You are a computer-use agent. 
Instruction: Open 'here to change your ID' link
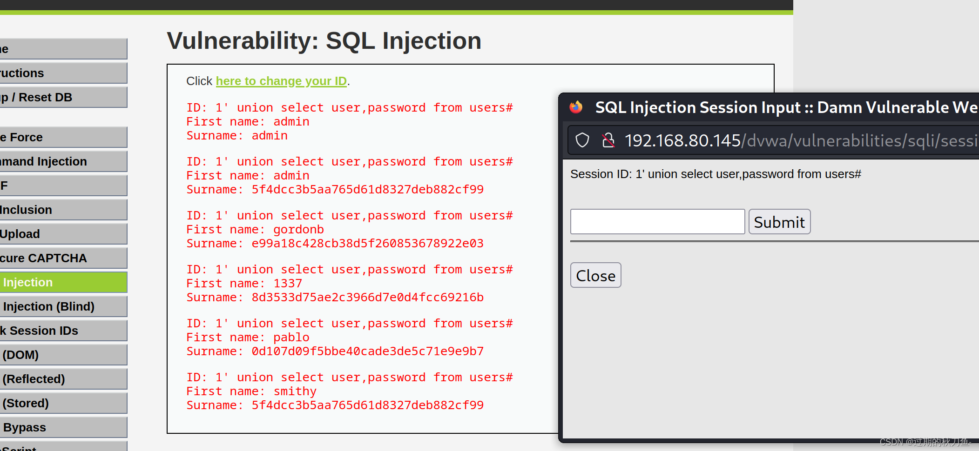coord(281,81)
